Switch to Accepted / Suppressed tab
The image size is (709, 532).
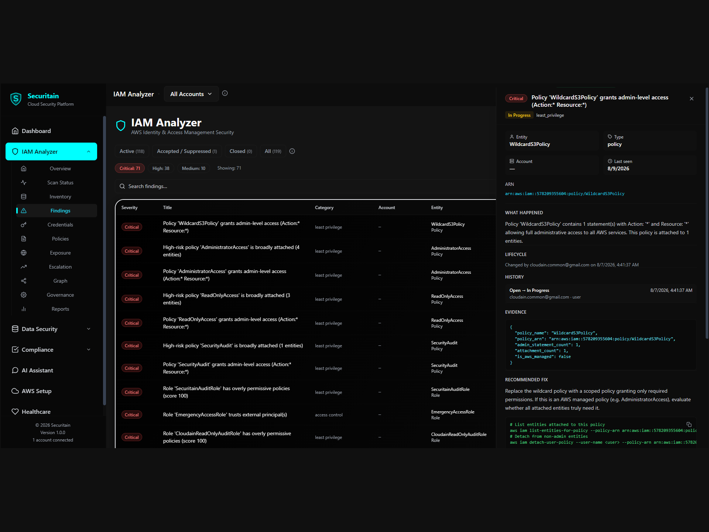point(187,151)
